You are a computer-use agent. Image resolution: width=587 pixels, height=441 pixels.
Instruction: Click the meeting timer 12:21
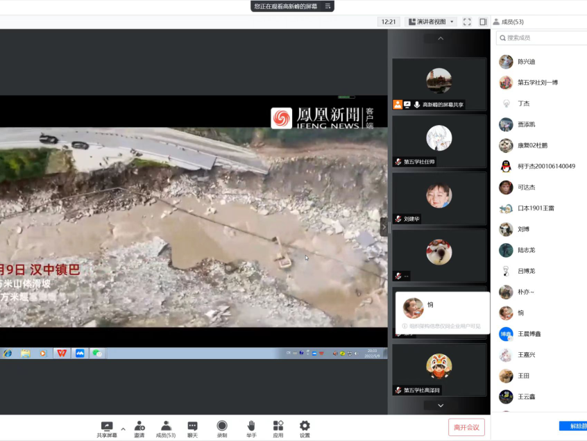389,22
